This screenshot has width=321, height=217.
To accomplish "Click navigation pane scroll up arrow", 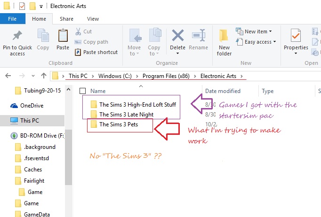I will [x=68, y=90].
